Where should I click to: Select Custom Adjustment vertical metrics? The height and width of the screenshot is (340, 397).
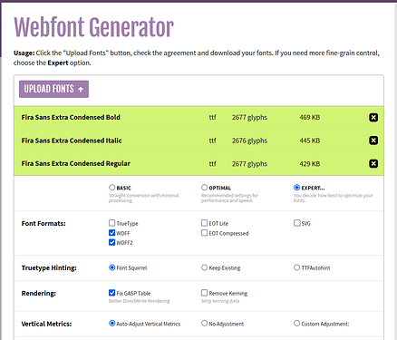[296, 324]
